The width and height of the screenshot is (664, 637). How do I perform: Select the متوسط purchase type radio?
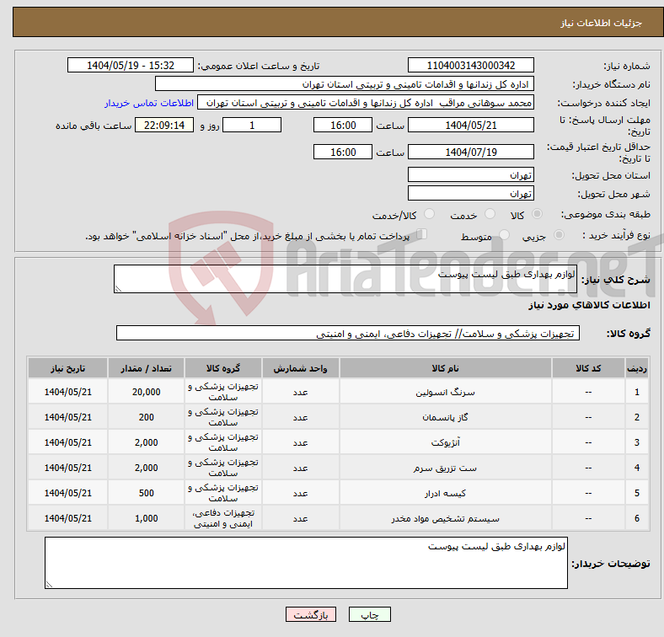click(504, 234)
